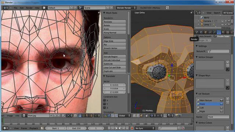Toggle renderability icon for Lamp

click(229, 25)
